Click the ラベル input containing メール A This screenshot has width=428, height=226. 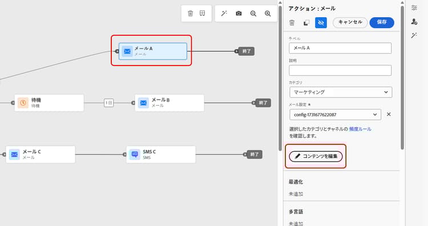pos(340,48)
